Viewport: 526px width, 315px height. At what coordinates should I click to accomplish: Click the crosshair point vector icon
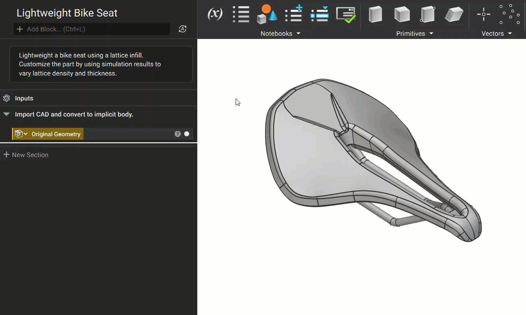coord(483,14)
